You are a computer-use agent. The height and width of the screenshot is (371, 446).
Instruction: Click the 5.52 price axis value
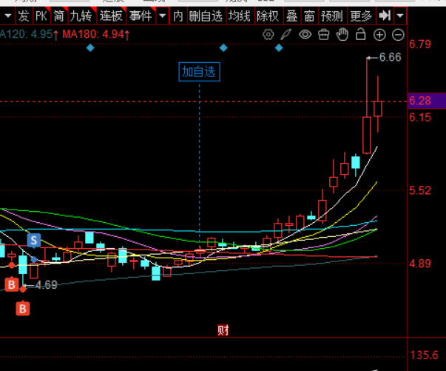(420, 190)
